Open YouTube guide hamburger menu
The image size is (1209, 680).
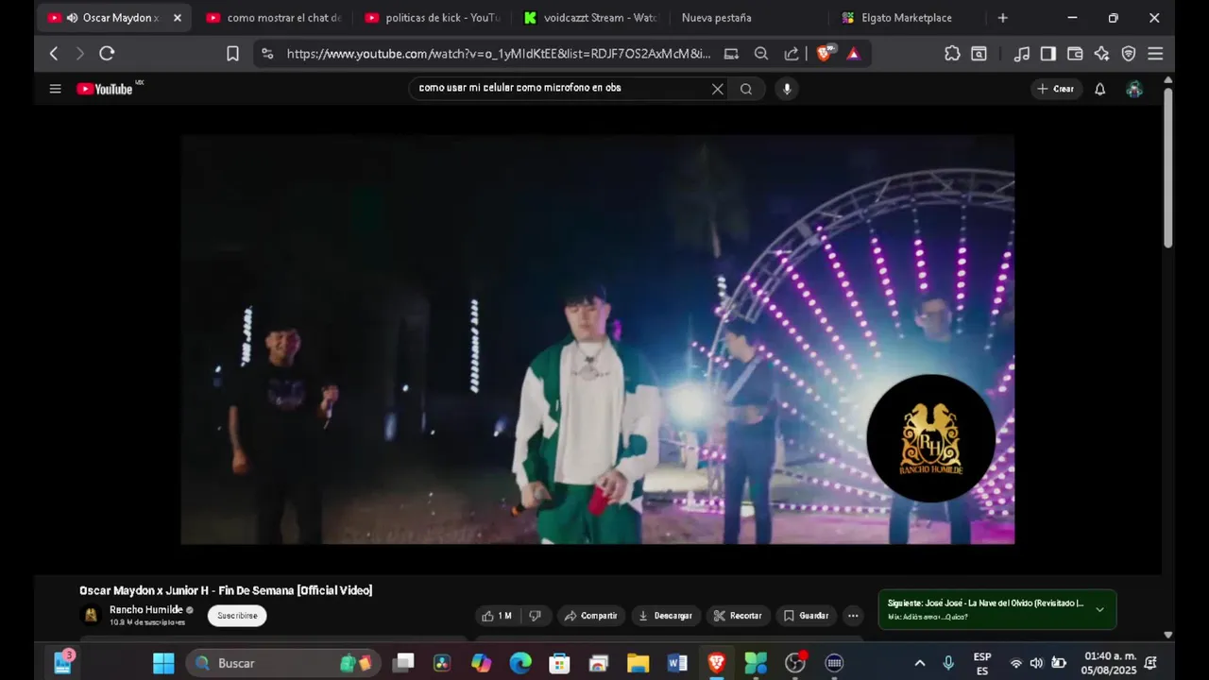[55, 89]
